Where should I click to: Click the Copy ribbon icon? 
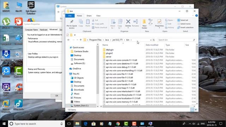[81, 22]
